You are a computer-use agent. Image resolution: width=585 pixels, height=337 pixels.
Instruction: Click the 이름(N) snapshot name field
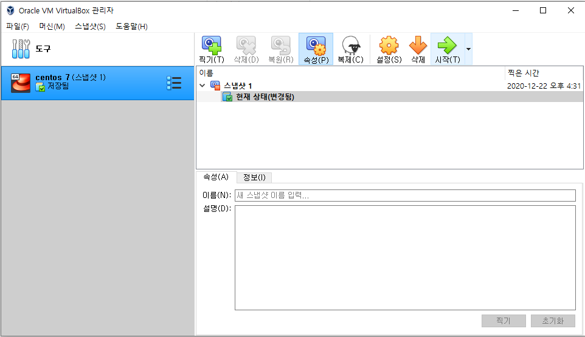coord(405,196)
